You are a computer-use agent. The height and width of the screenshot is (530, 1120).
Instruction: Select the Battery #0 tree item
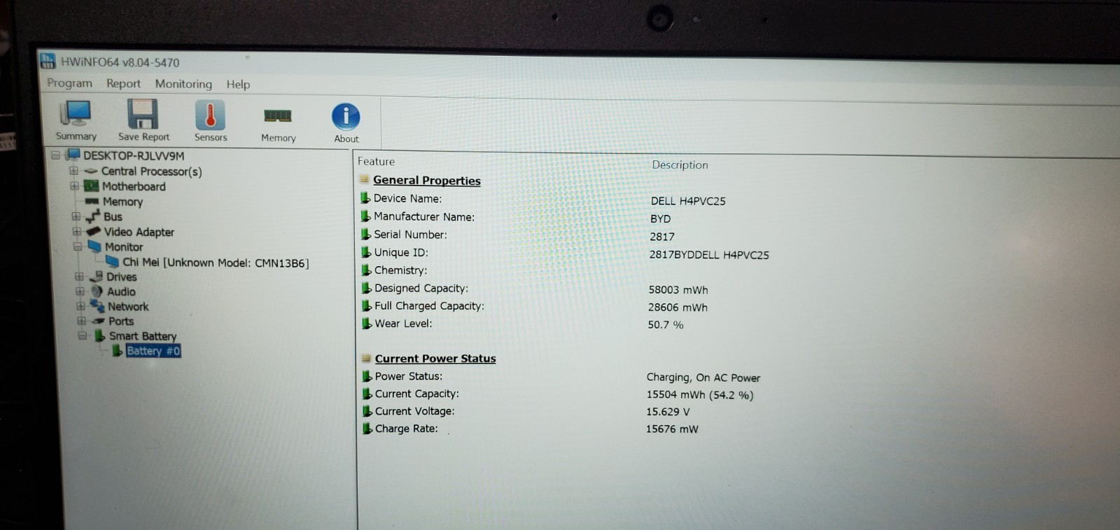click(x=153, y=351)
